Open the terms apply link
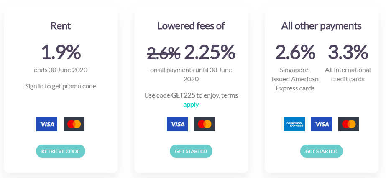386x178 pixels. [x=191, y=105]
